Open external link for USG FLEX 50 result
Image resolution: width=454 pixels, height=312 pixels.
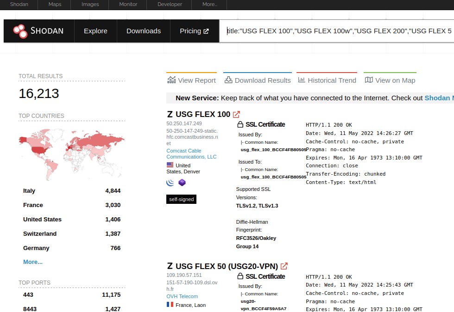click(284, 266)
